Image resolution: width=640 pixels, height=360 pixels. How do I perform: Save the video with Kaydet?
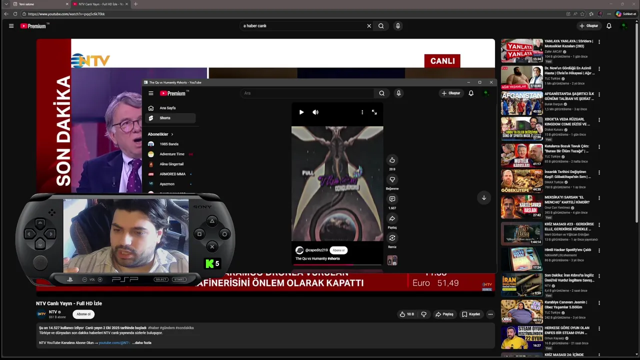click(471, 314)
